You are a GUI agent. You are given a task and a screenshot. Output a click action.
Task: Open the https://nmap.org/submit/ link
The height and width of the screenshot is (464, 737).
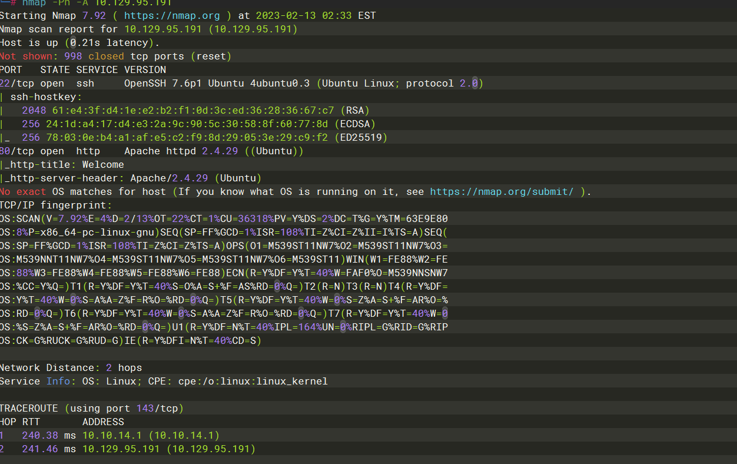(502, 191)
